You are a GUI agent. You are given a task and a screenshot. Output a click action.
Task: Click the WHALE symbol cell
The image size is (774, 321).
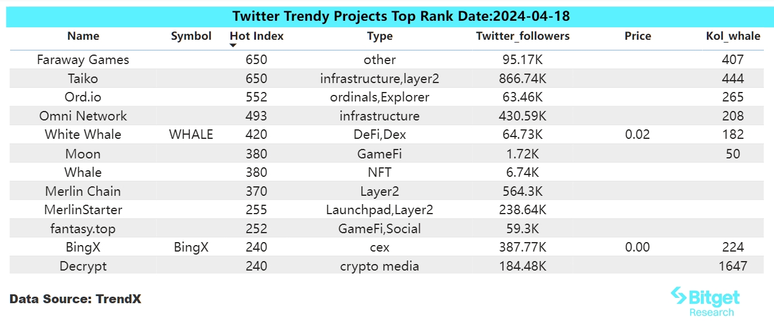coord(191,135)
